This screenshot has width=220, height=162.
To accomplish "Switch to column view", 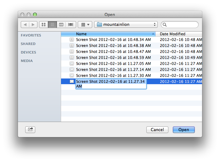I will (x=61, y=25).
